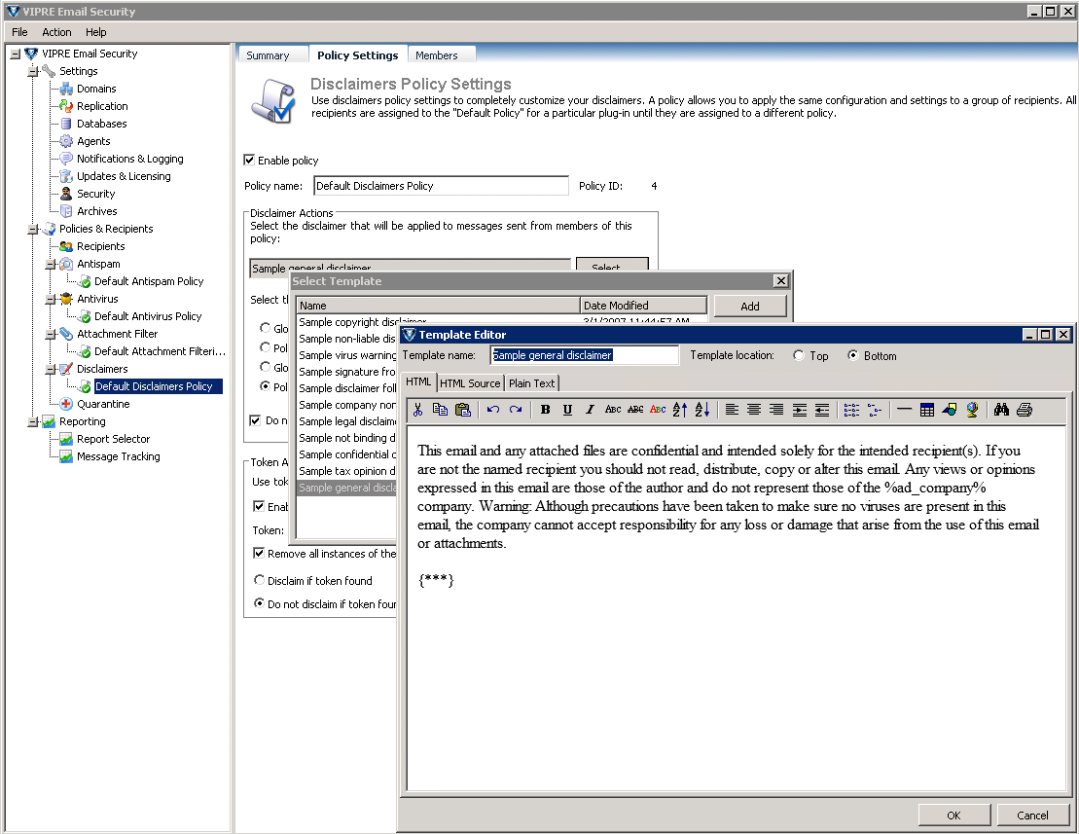This screenshot has height=834, width=1079.
Task: Open Notifications & Logging settings
Action: pos(130,159)
